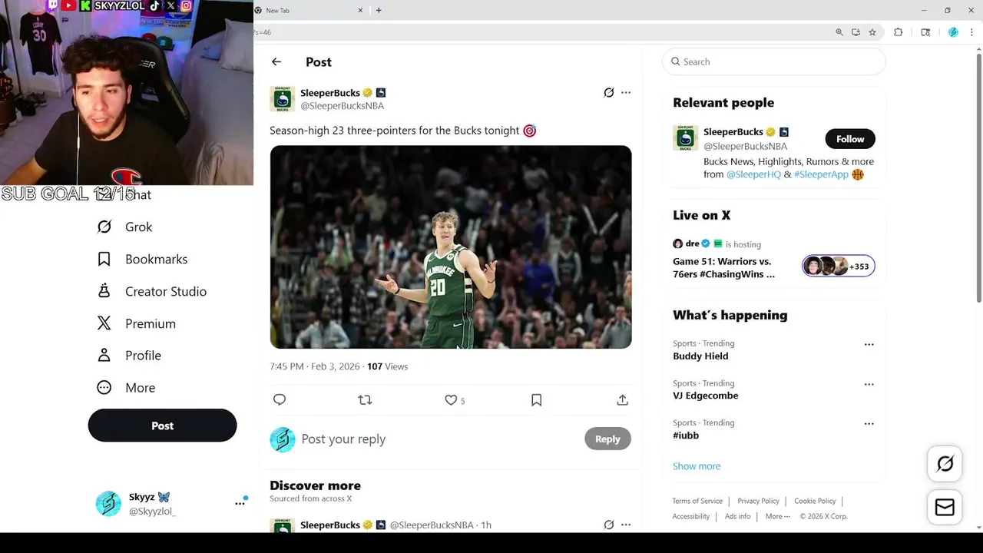This screenshot has width=983, height=553.
Task: Open the Bucks player photo
Action: pyautogui.click(x=451, y=247)
